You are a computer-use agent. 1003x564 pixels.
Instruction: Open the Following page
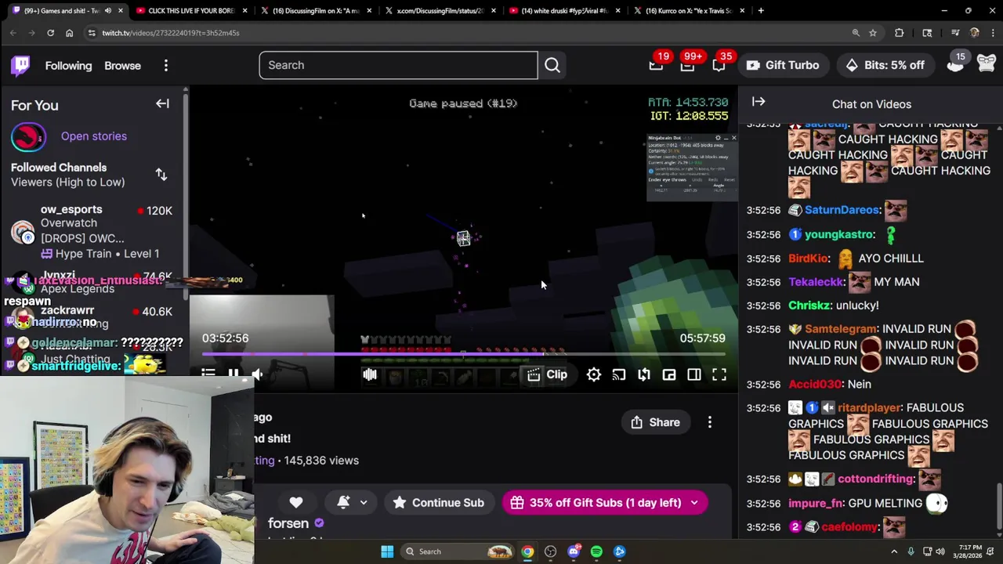(x=68, y=66)
